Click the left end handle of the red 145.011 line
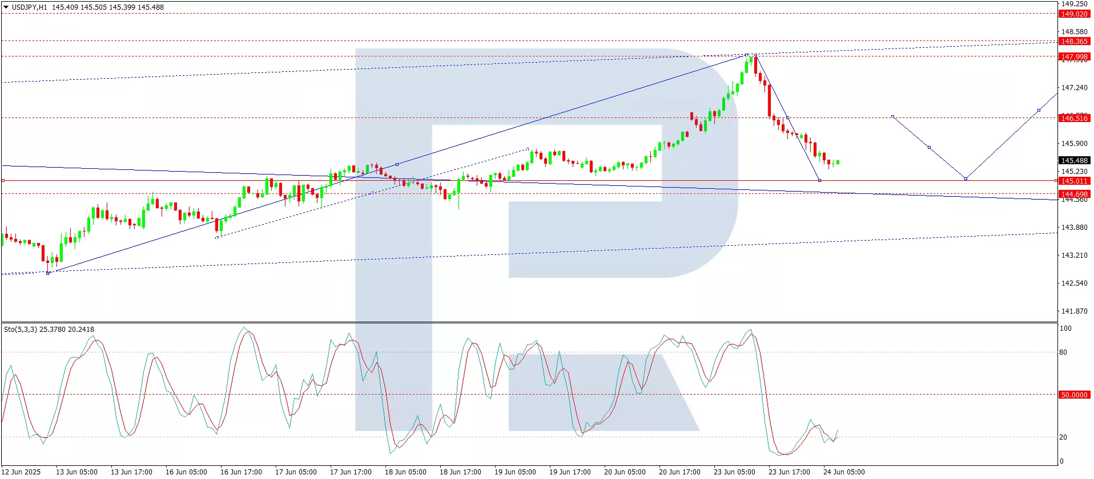The height and width of the screenshot is (479, 1094). [x=3, y=180]
